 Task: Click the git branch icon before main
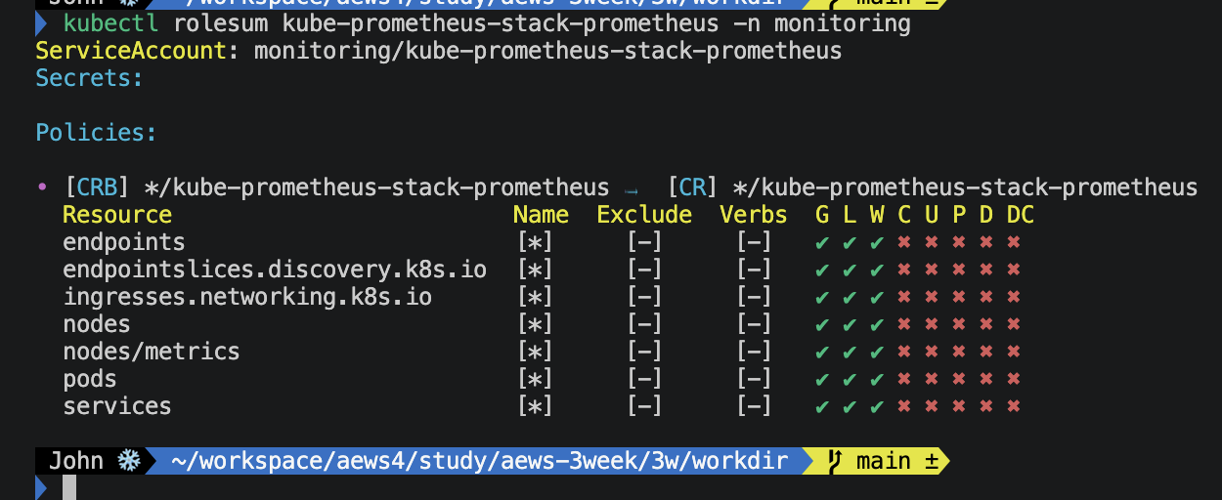coord(835,461)
